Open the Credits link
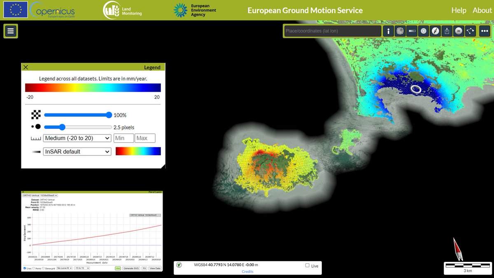The width and height of the screenshot is (494, 278). click(x=247, y=271)
